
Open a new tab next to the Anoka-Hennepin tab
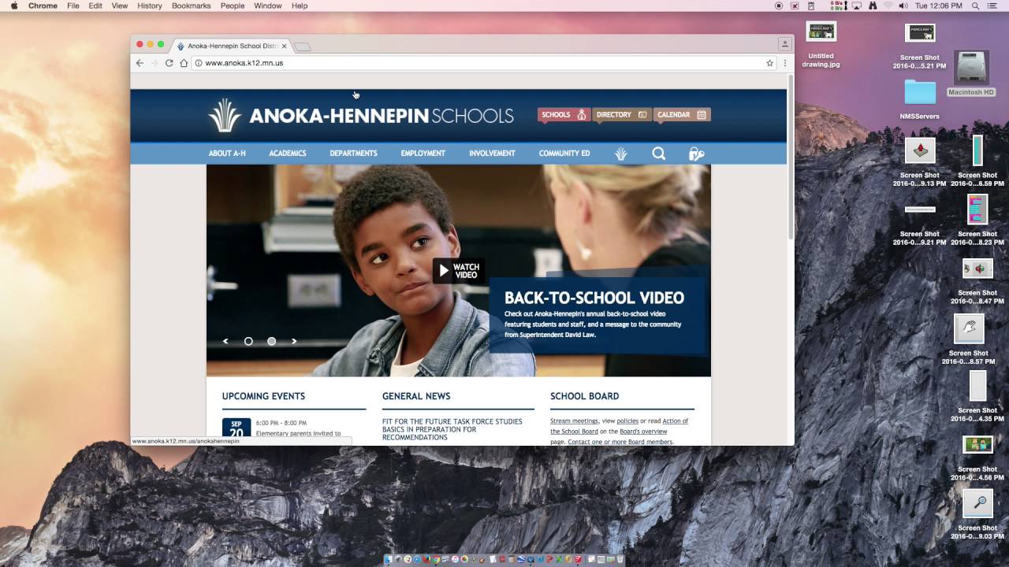point(303,46)
